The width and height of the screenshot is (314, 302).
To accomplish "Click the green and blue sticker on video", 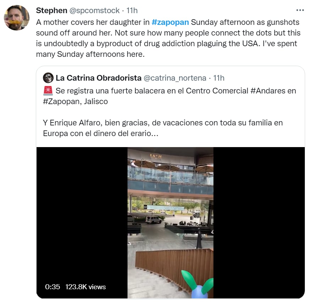I will 198,284.
